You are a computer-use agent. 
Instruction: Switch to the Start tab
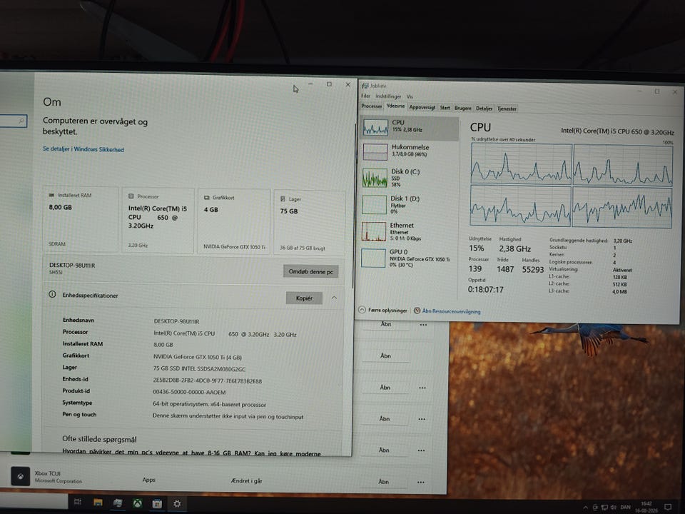point(445,108)
